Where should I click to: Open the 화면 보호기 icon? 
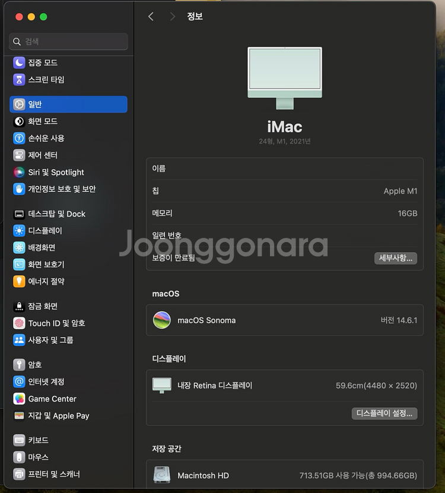[x=19, y=265]
